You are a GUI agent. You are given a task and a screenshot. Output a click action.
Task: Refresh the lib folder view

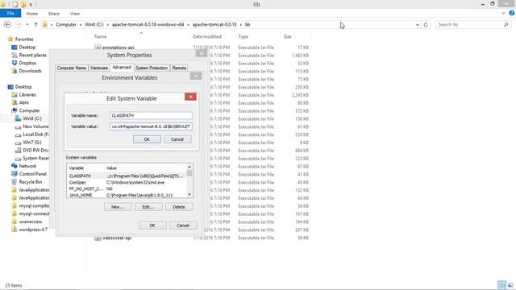pyautogui.click(x=426, y=25)
